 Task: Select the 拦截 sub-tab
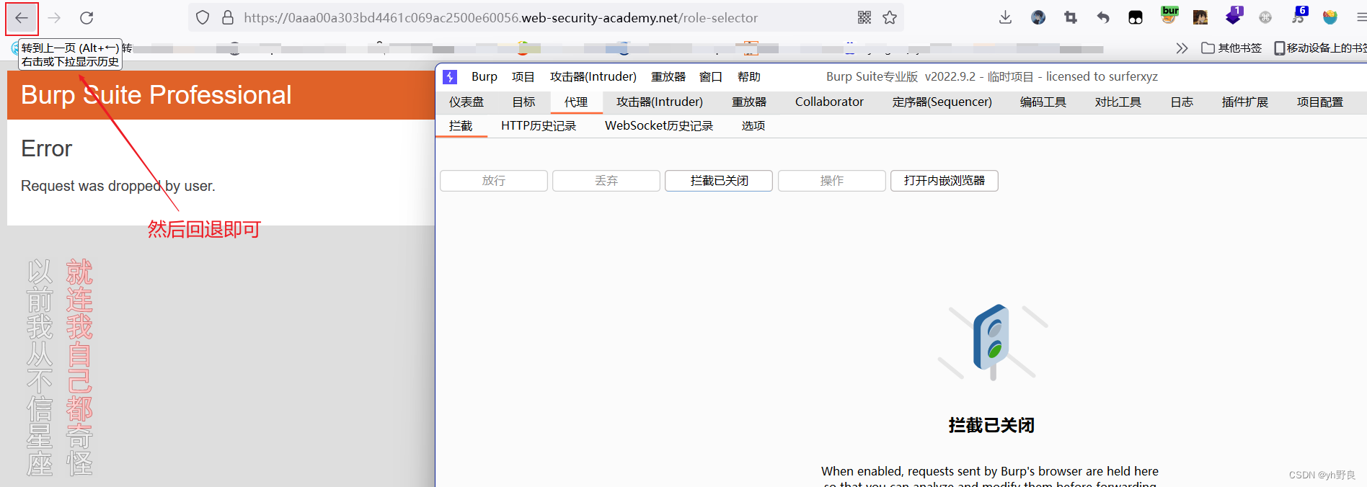click(461, 126)
